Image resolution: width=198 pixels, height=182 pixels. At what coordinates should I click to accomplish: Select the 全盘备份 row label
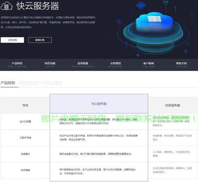[x=25, y=154]
